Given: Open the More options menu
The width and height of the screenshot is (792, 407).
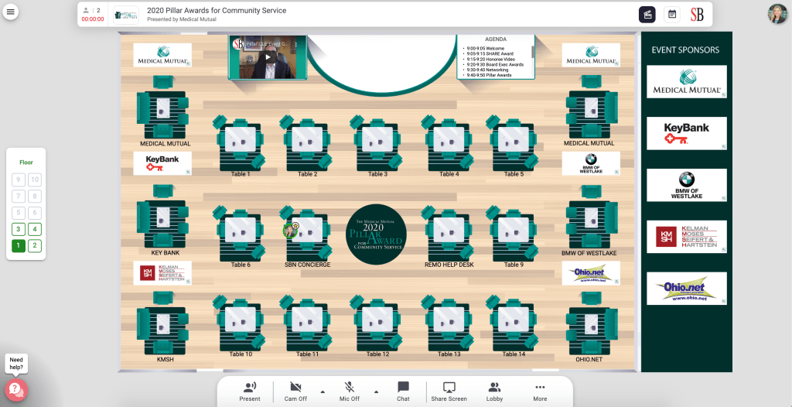Looking at the screenshot, I should (x=540, y=391).
